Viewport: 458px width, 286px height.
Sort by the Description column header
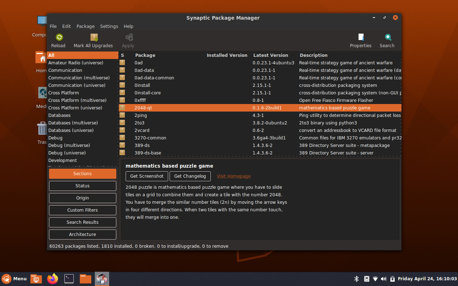click(349, 55)
